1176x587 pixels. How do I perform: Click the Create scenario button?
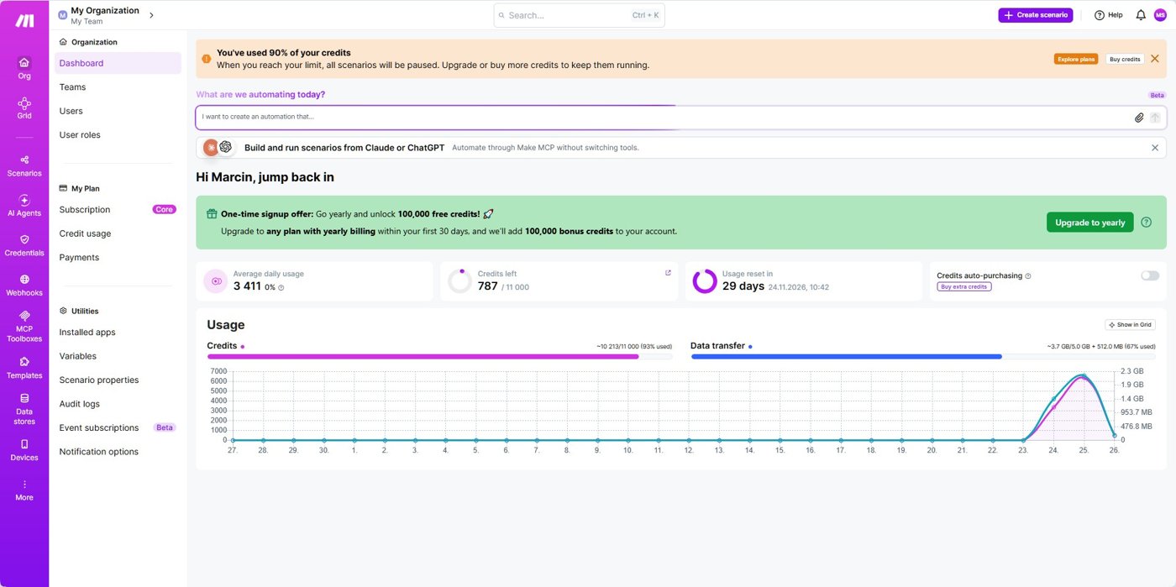pyautogui.click(x=1035, y=15)
